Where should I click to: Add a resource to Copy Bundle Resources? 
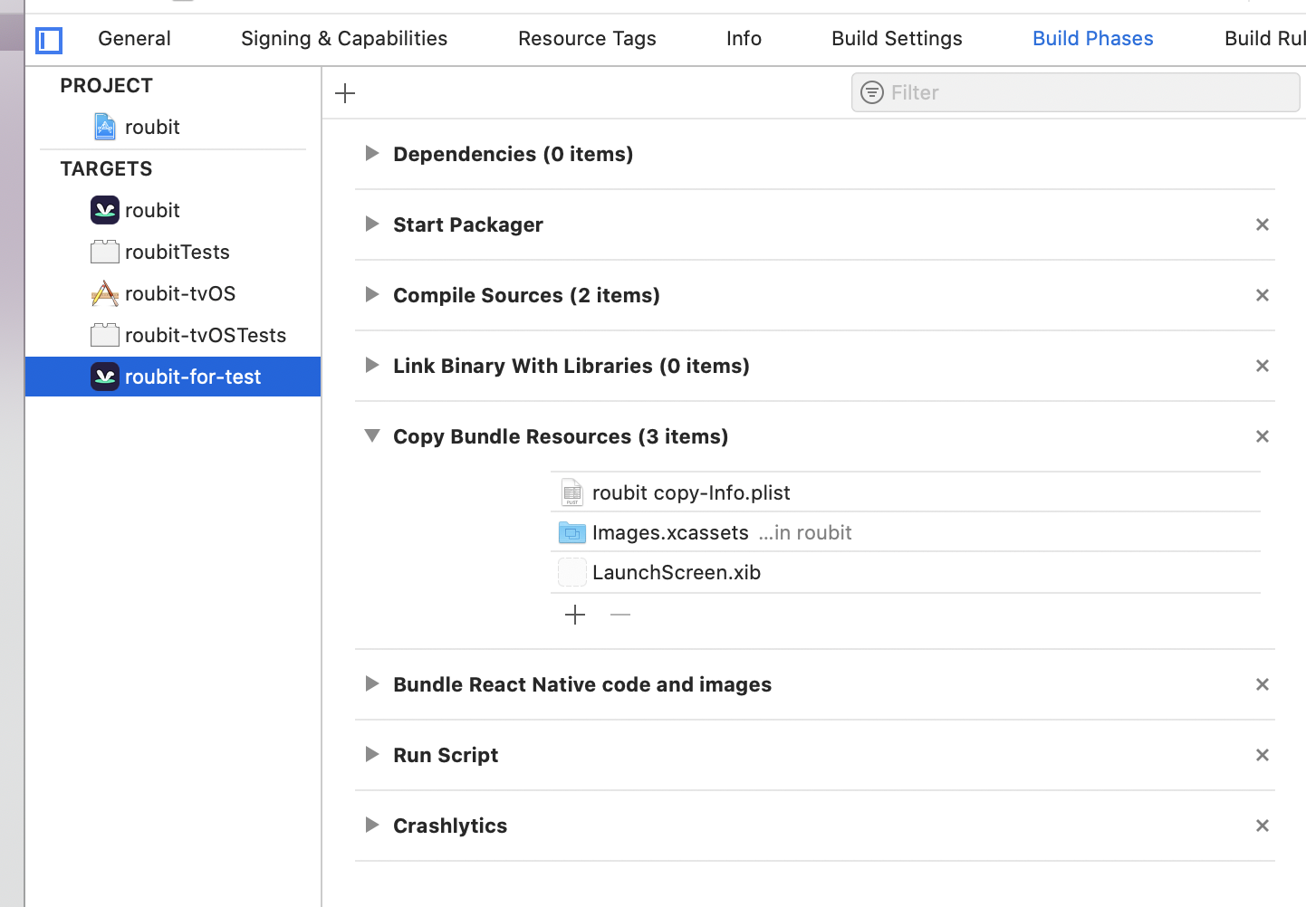click(575, 616)
